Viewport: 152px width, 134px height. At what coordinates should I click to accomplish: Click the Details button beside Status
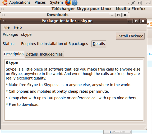[99, 44]
